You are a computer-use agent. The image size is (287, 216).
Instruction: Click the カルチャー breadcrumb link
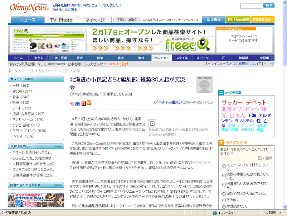click(x=46, y=71)
